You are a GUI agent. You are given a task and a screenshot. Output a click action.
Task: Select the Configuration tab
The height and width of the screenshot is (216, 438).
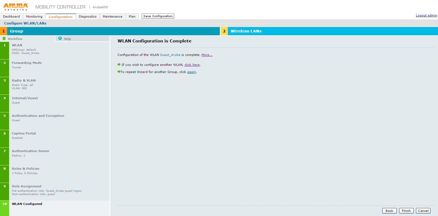(x=61, y=17)
